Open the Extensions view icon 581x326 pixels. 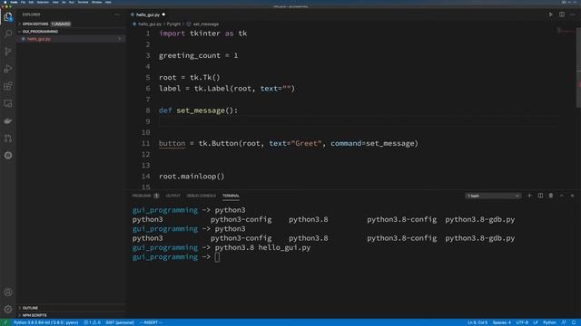(8, 86)
